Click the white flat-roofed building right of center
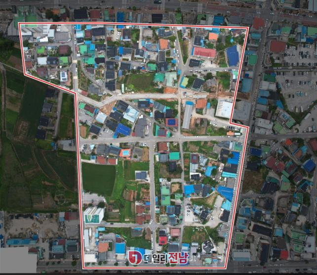The width and height of the screenshot is (317, 275). pos(224,109)
